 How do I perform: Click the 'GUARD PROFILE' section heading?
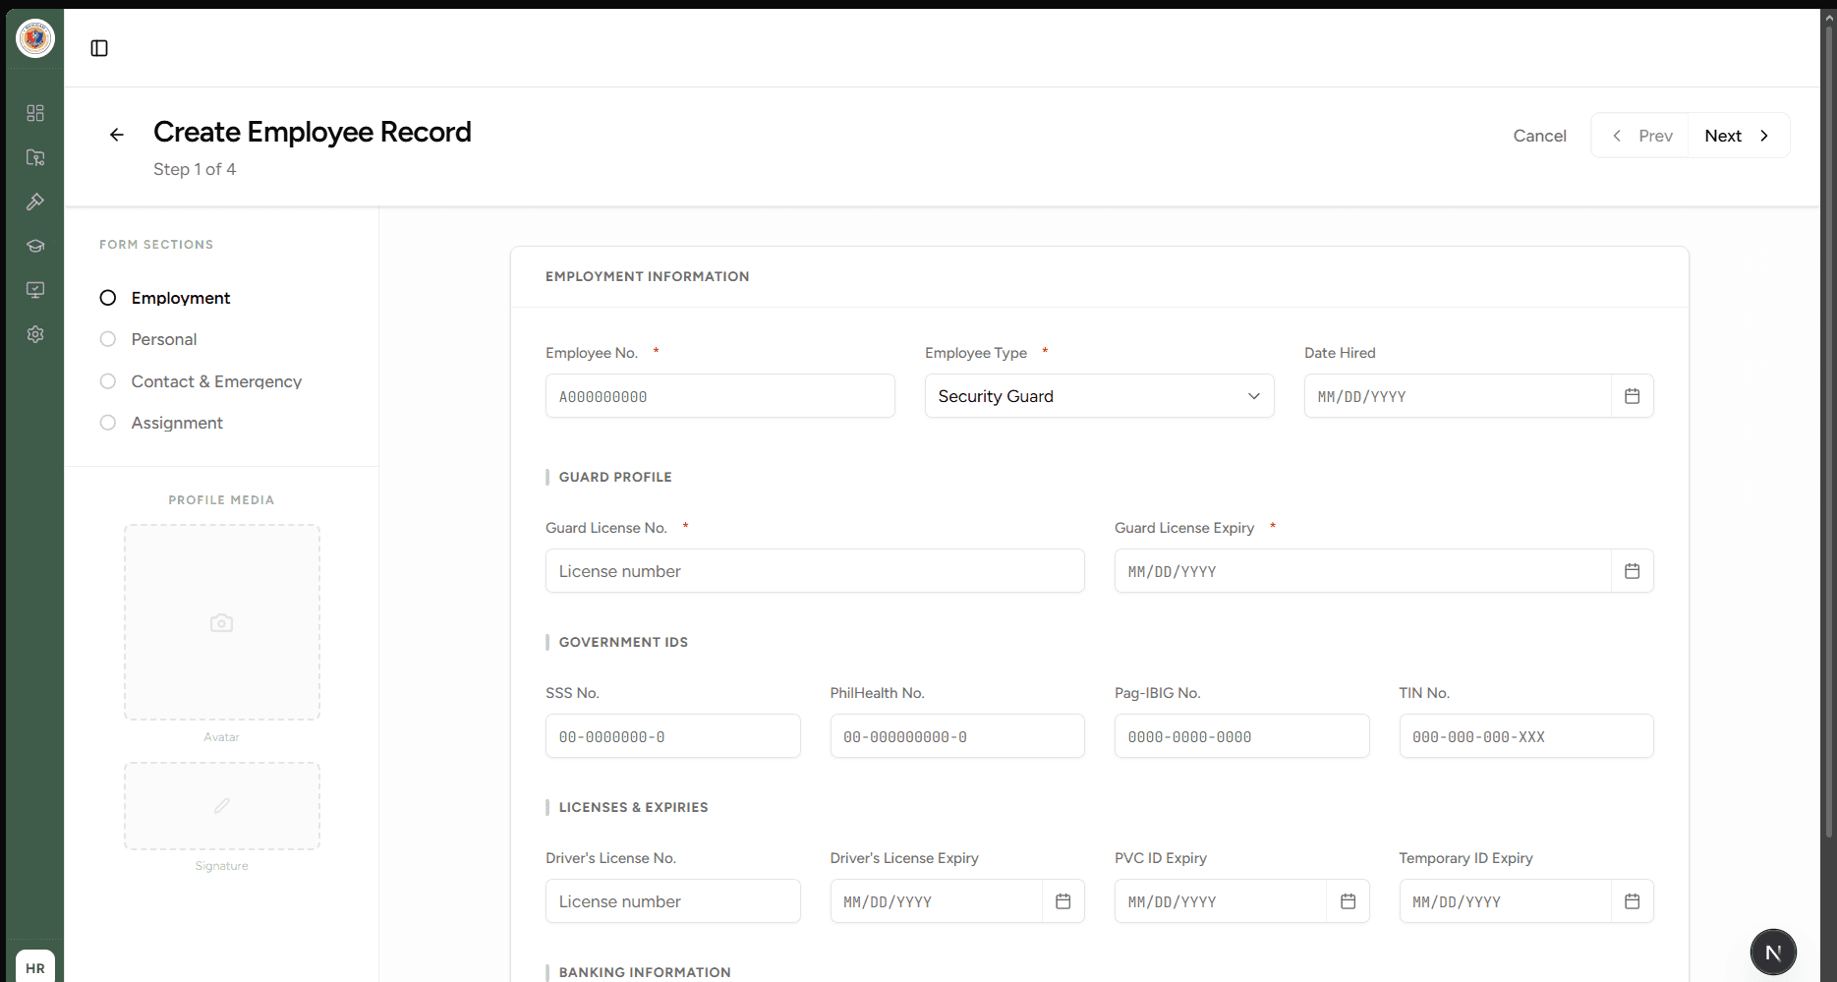[x=615, y=477]
